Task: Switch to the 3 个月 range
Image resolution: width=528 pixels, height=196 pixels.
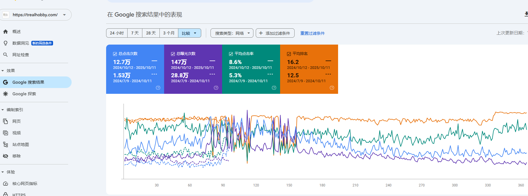Action: coord(169,33)
